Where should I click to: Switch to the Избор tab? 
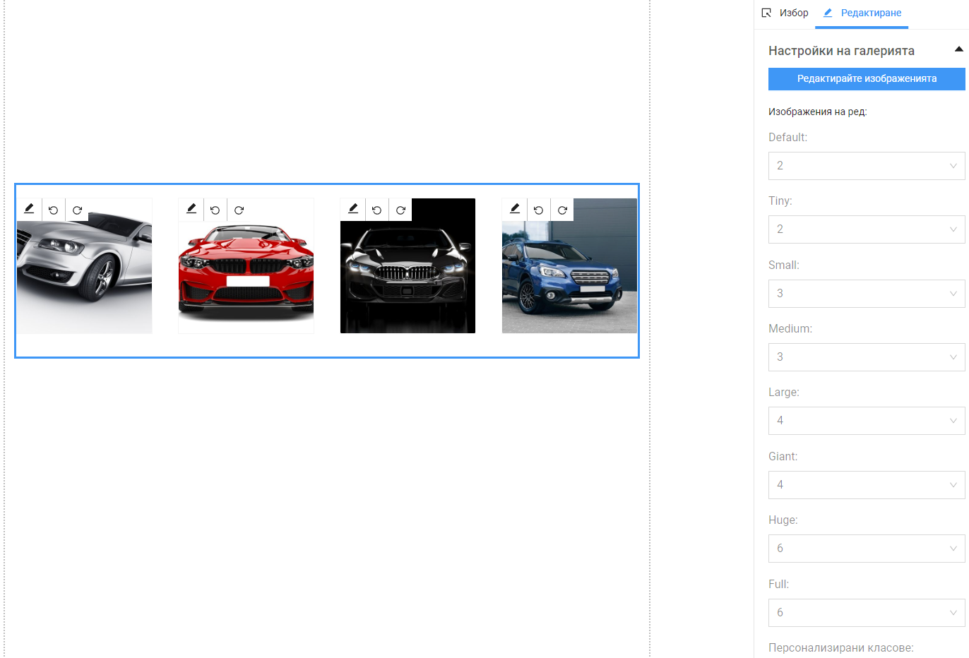point(785,13)
